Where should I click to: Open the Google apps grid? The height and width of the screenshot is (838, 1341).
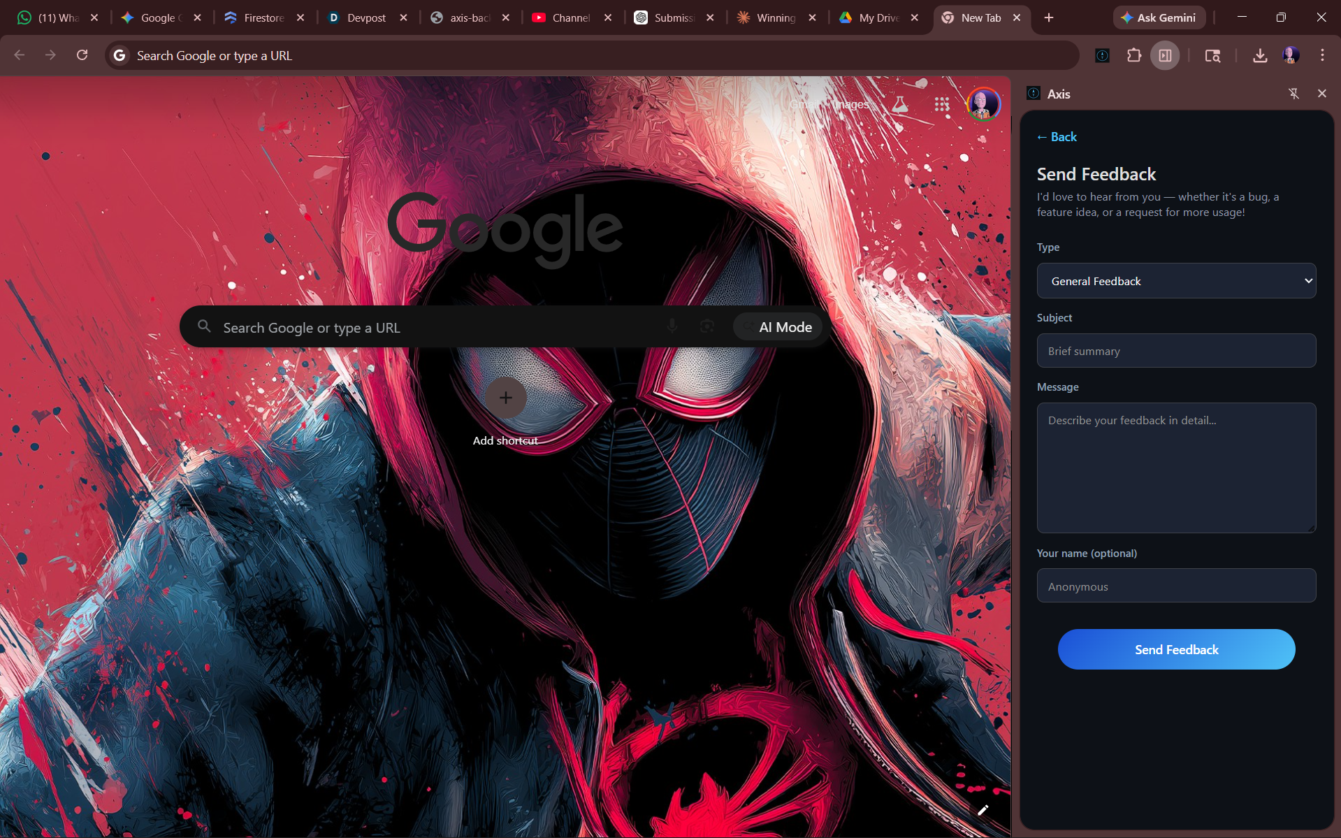click(x=942, y=104)
